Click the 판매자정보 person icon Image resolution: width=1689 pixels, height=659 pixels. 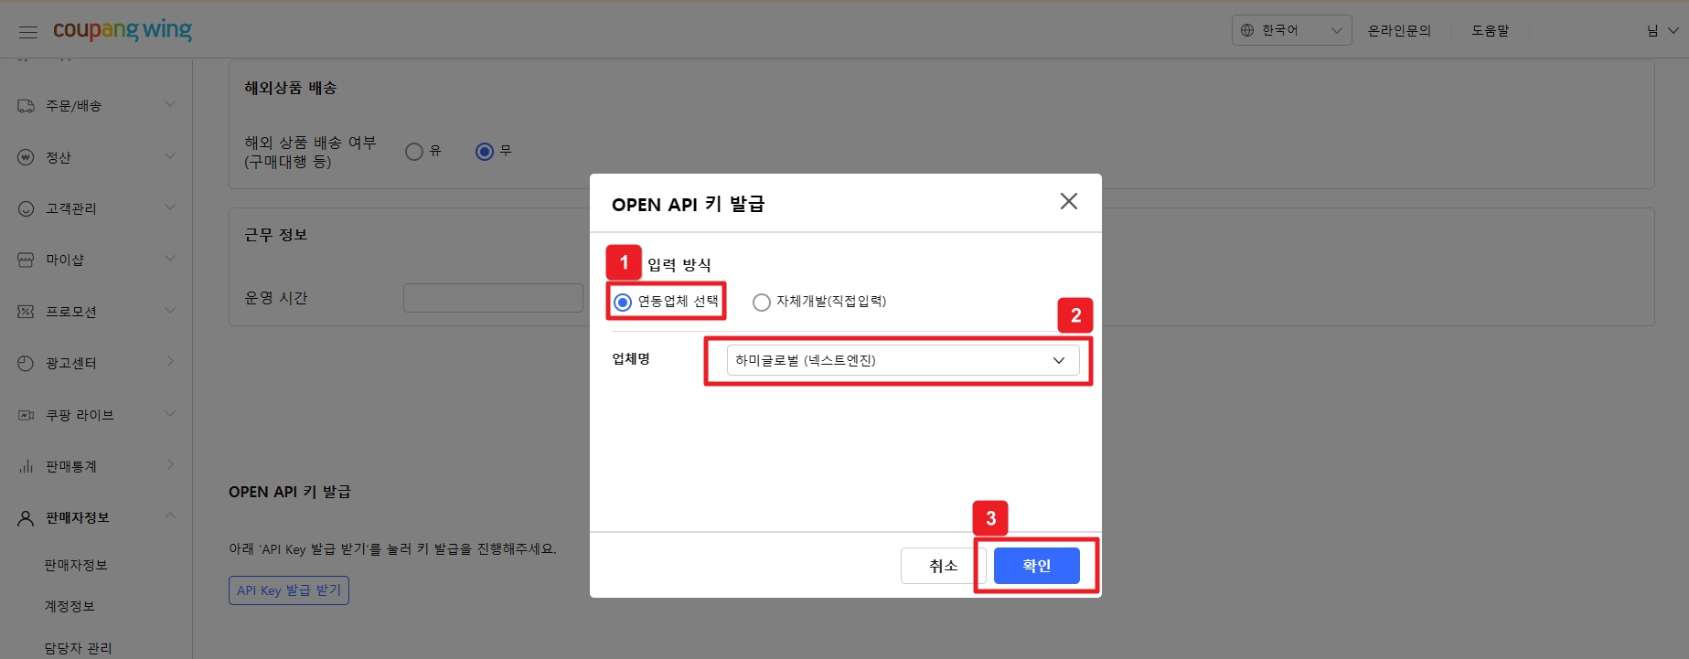click(x=26, y=518)
